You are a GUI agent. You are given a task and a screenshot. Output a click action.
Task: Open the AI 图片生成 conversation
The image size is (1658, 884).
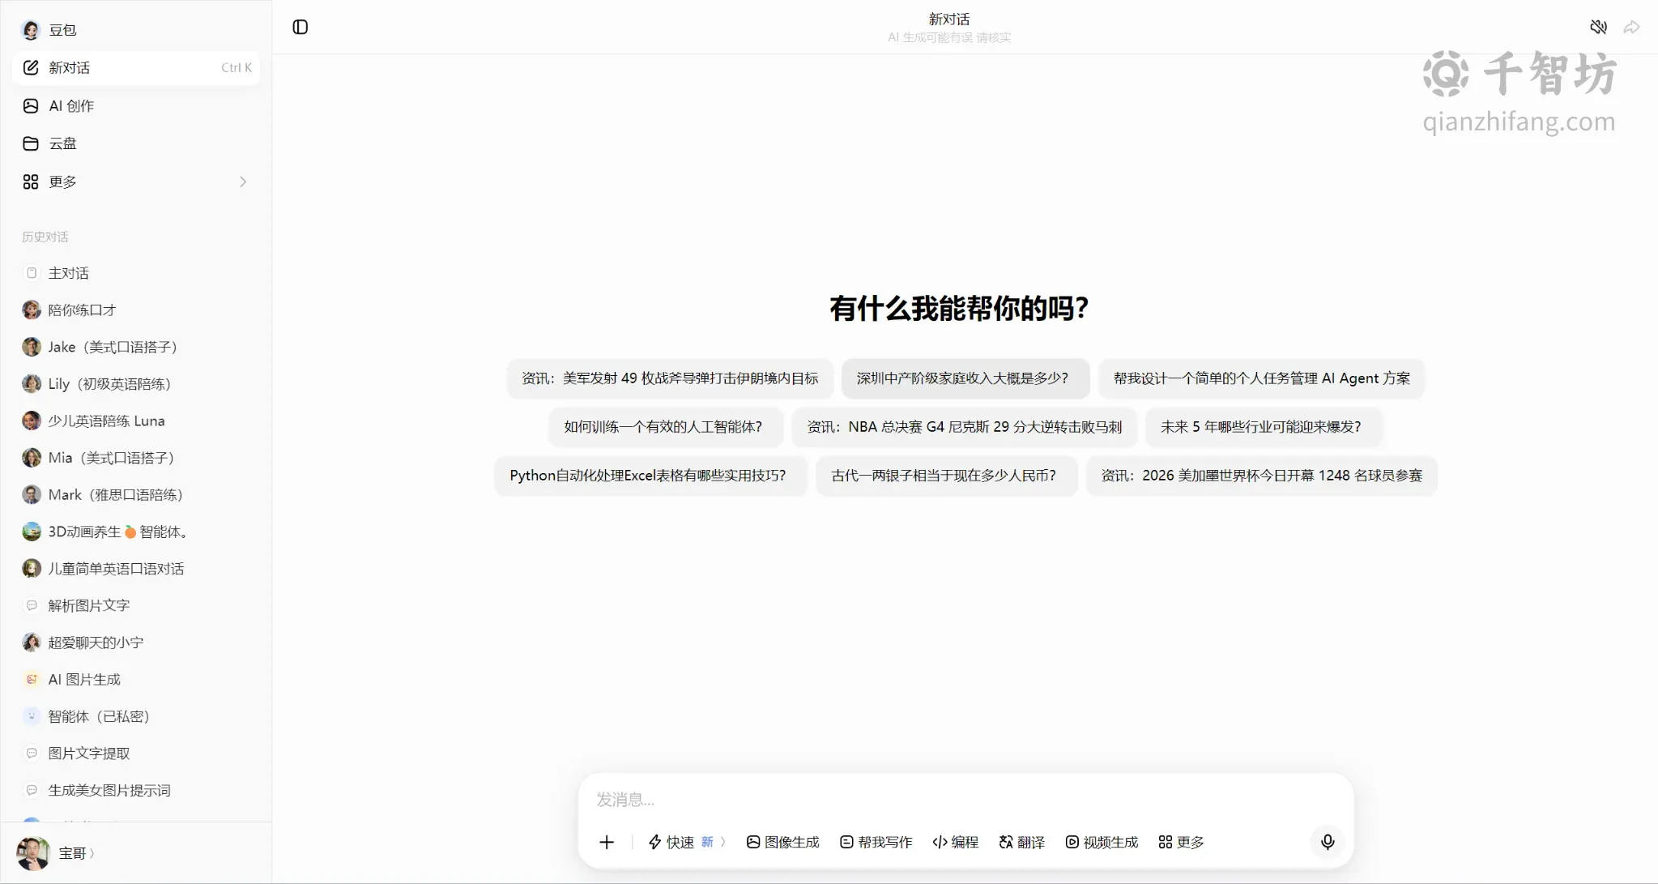pos(136,679)
